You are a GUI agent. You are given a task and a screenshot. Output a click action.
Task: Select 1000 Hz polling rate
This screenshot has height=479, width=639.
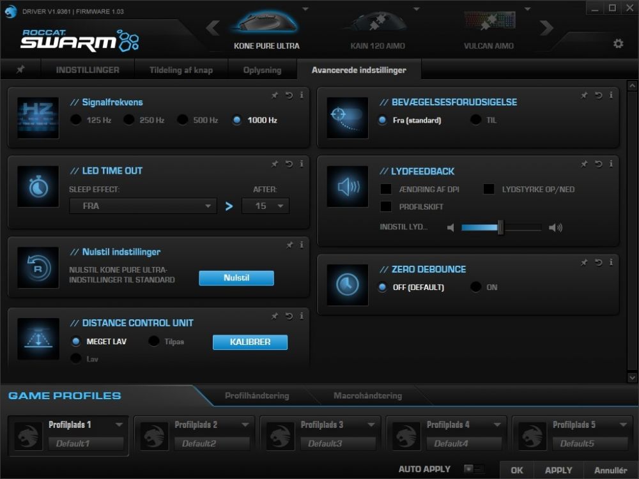coord(237,120)
